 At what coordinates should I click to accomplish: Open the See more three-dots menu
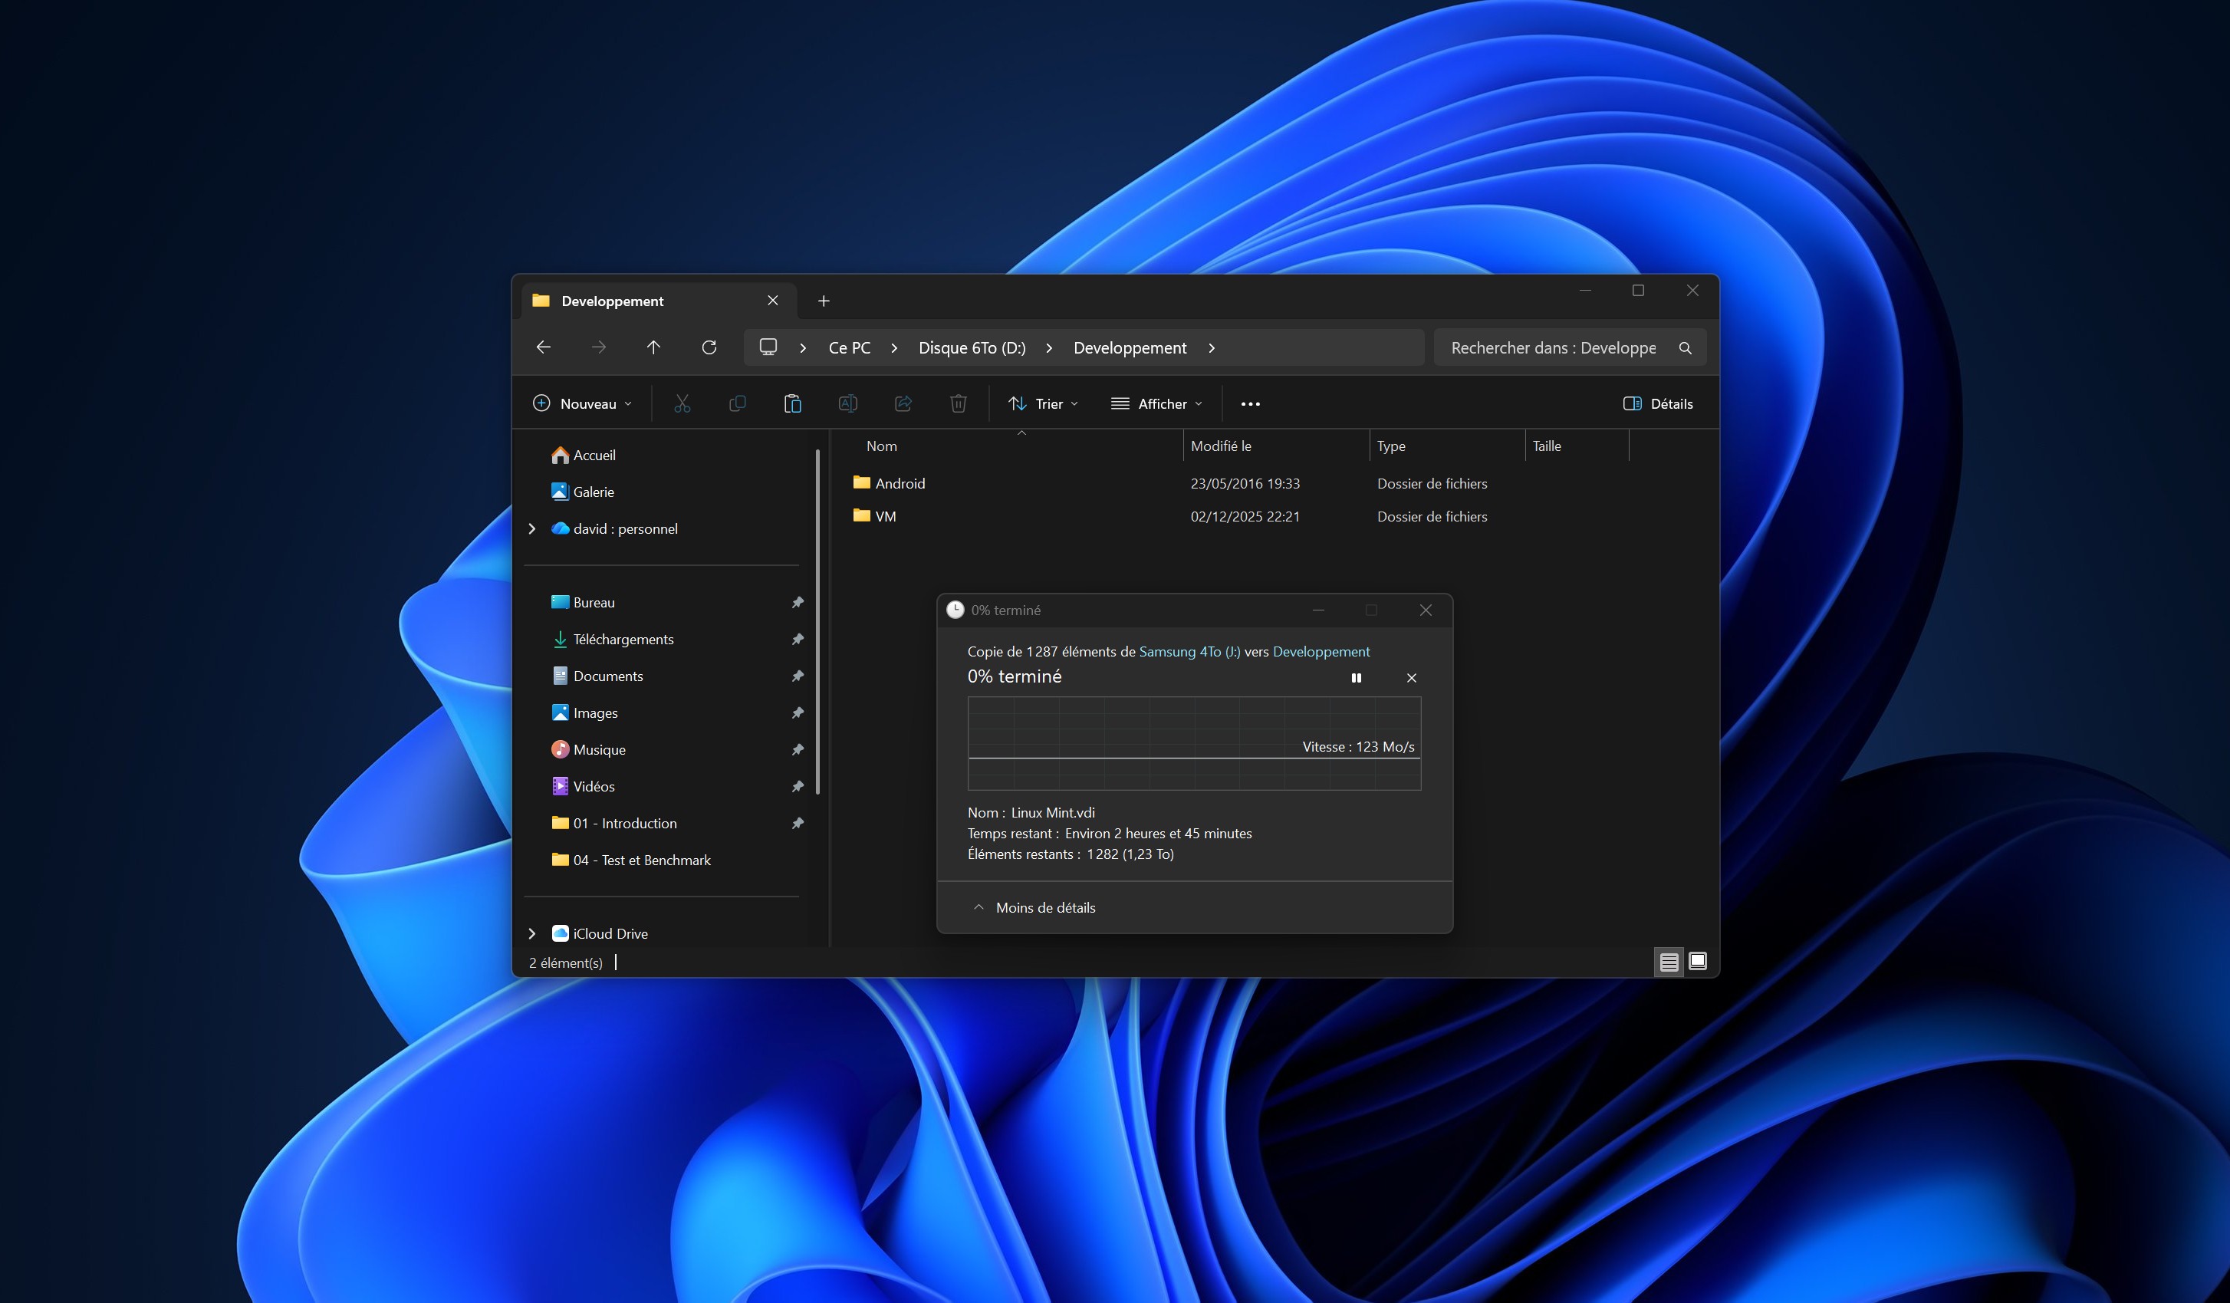1249,403
